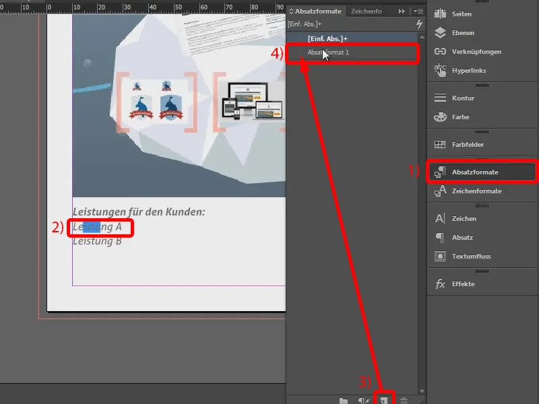This screenshot has height=404, width=539.
Task: Click the devices mockup image
Action: coord(253,102)
